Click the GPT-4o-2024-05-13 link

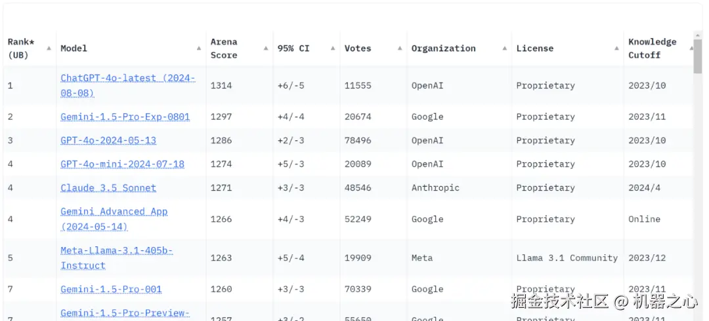[x=108, y=140]
